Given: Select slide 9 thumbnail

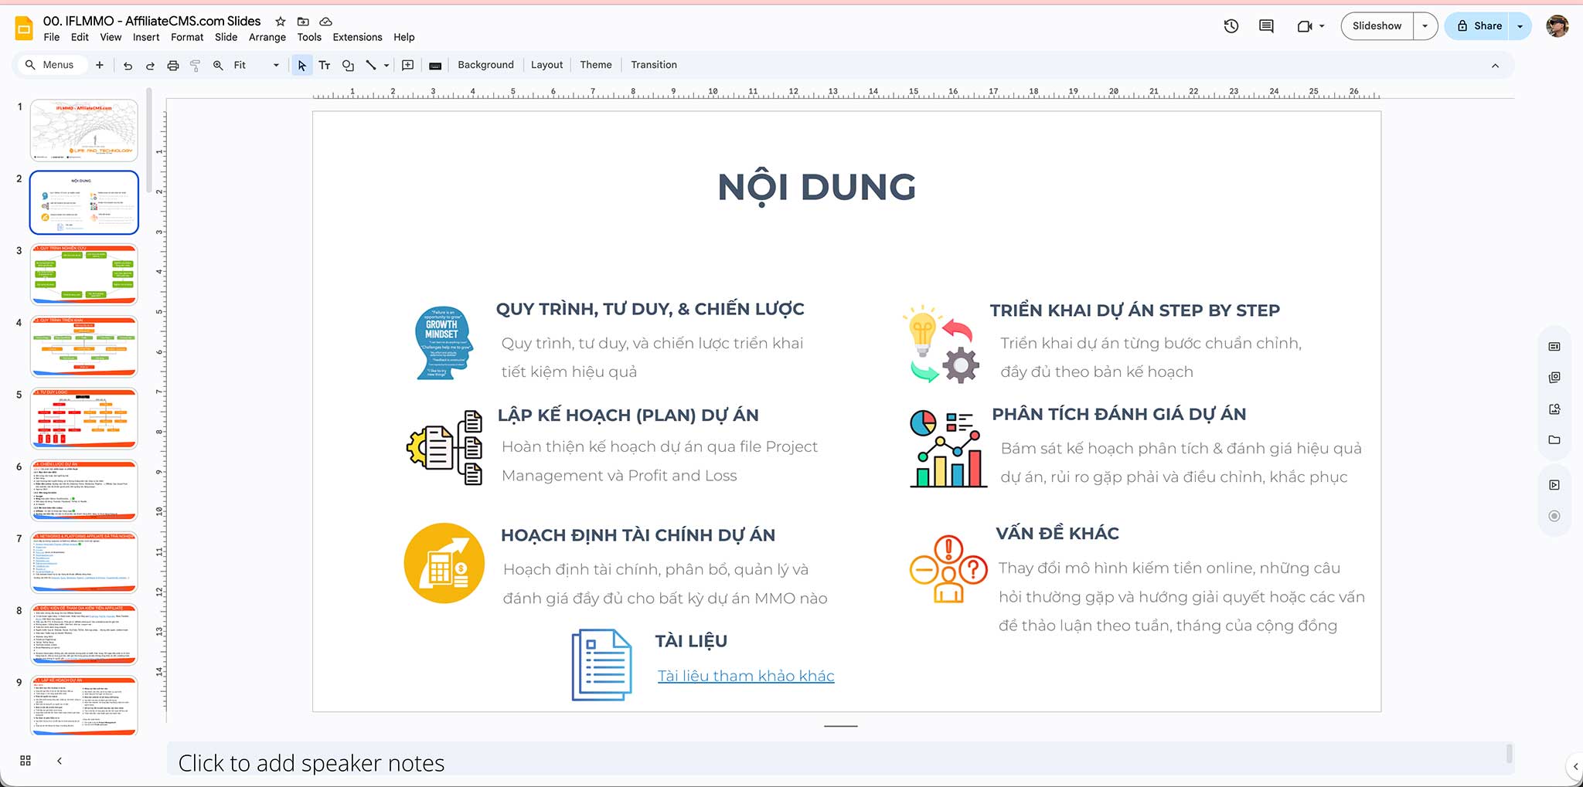Looking at the screenshot, I should point(84,705).
